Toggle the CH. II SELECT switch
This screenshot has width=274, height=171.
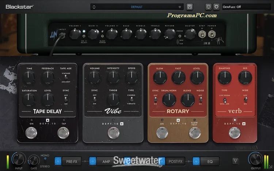[84, 36]
